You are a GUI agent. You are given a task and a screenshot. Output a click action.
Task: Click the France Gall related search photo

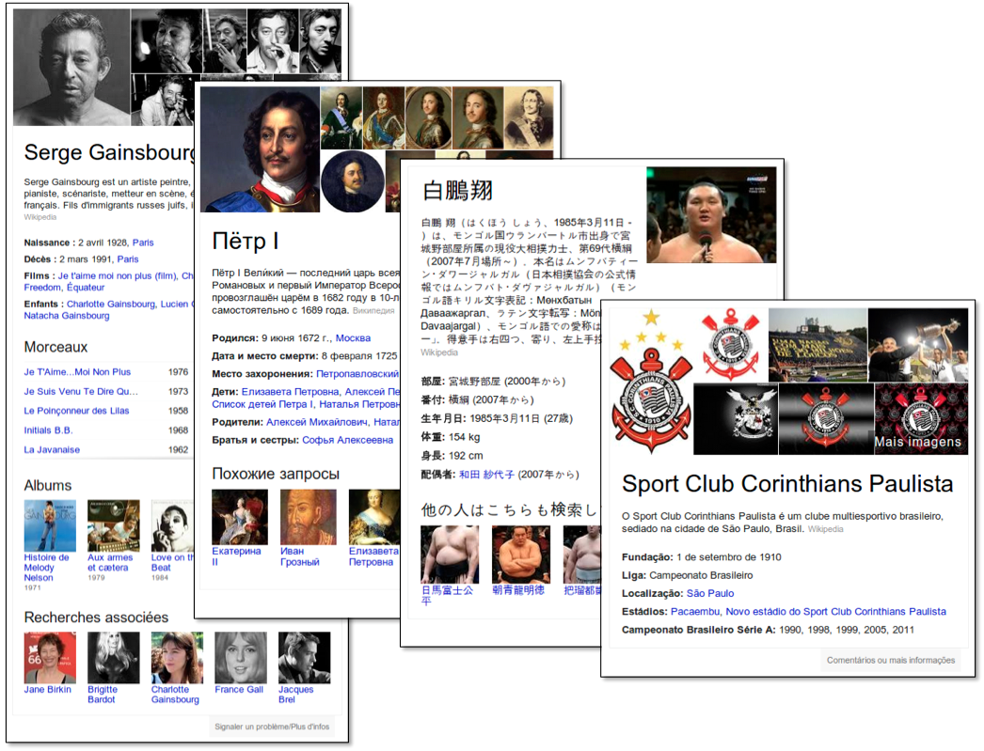point(240,658)
